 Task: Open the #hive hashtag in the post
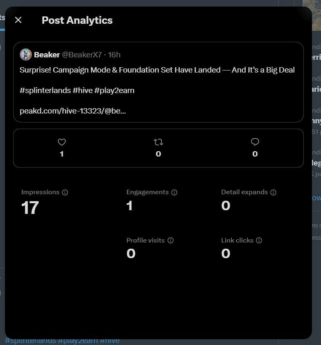tap(82, 91)
